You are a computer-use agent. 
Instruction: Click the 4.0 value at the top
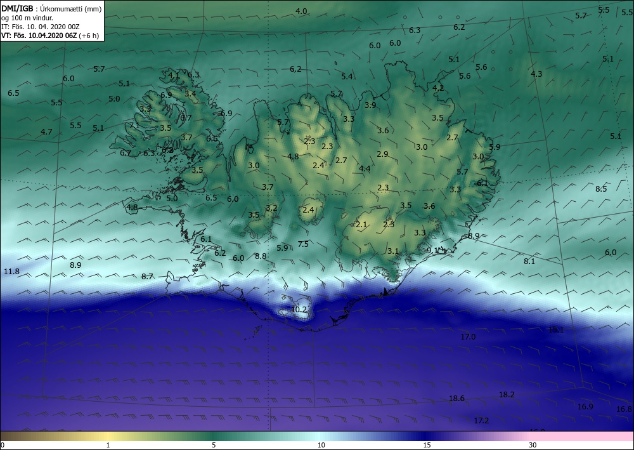301,11
